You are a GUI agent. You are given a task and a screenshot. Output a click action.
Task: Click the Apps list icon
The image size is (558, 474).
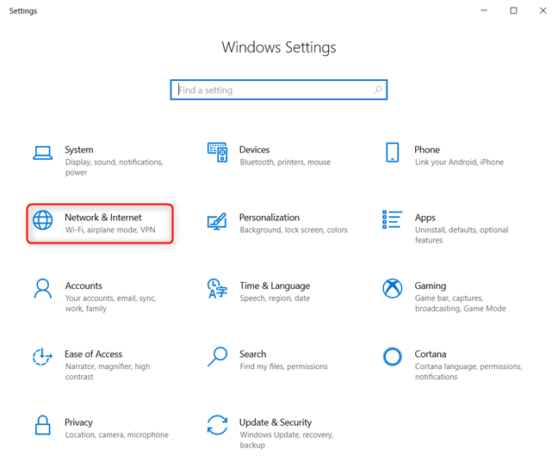point(392,219)
